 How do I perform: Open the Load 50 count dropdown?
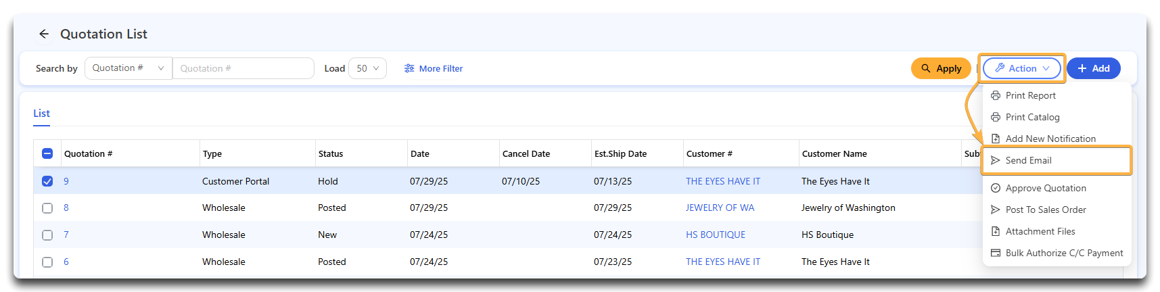pos(367,68)
